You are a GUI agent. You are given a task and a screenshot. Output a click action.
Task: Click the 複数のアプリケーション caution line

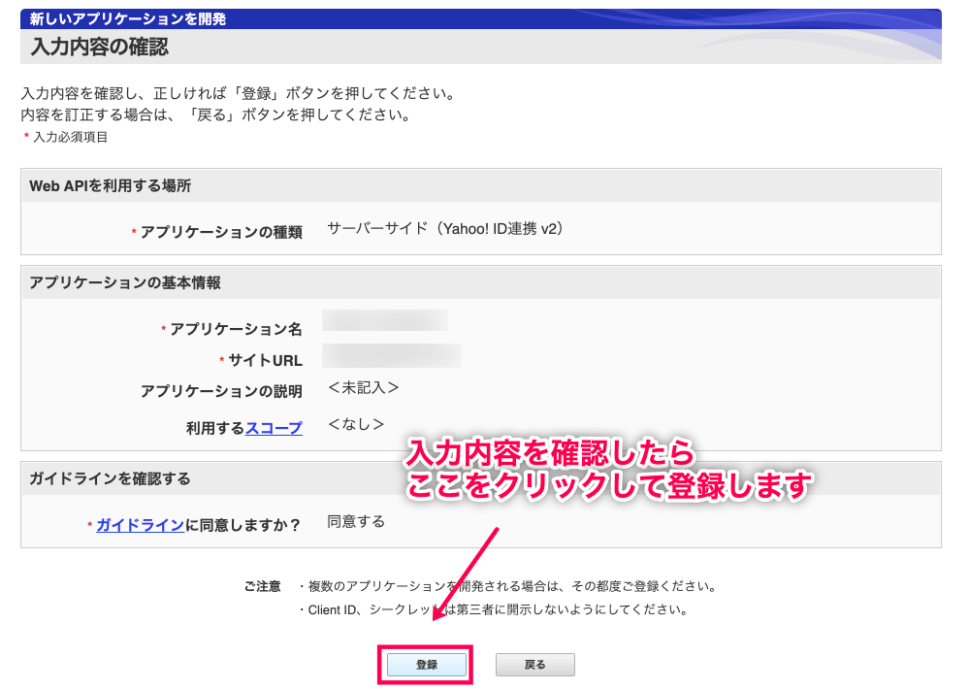click(x=508, y=586)
